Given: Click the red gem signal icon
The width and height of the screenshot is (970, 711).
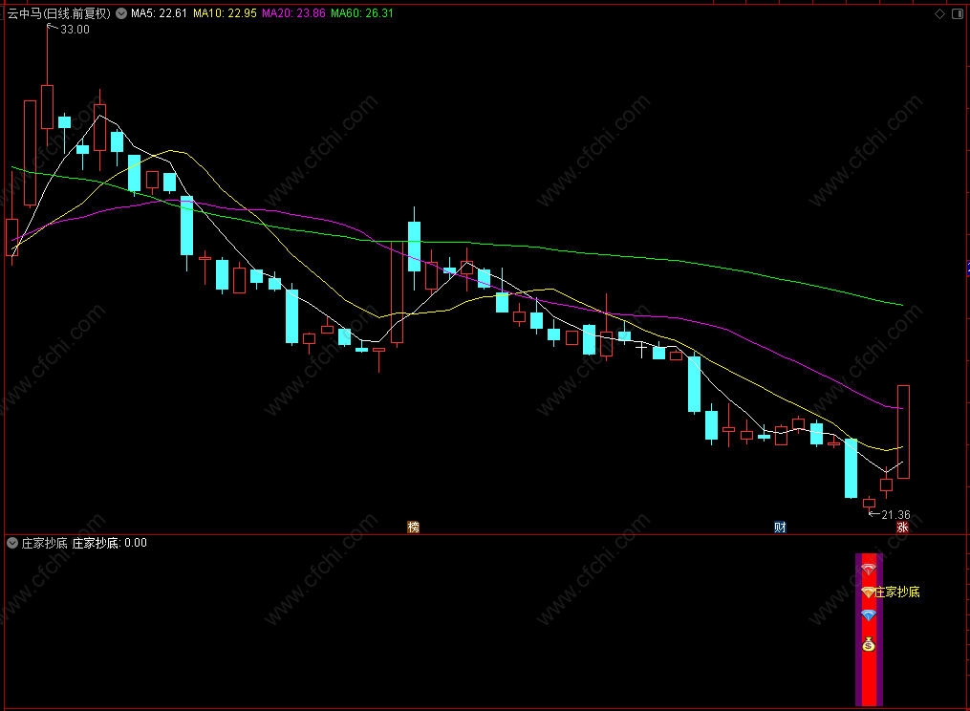Looking at the screenshot, I should tap(869, 570).
